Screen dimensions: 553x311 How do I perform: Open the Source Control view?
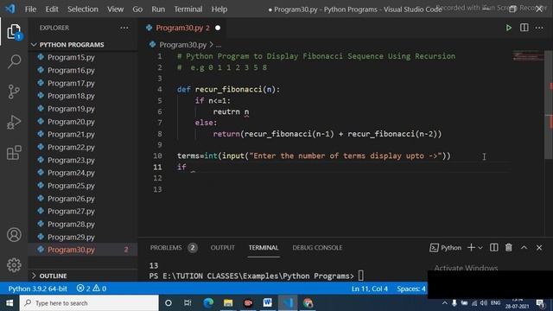[x=14, y=92]
